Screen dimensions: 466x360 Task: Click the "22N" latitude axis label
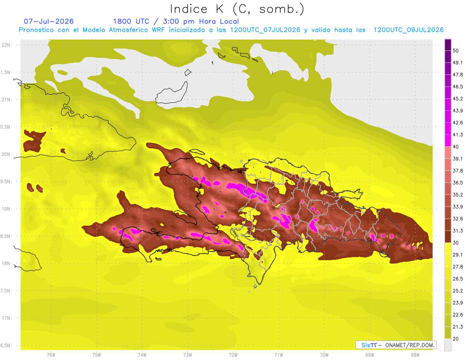click(x=6, y=45)
